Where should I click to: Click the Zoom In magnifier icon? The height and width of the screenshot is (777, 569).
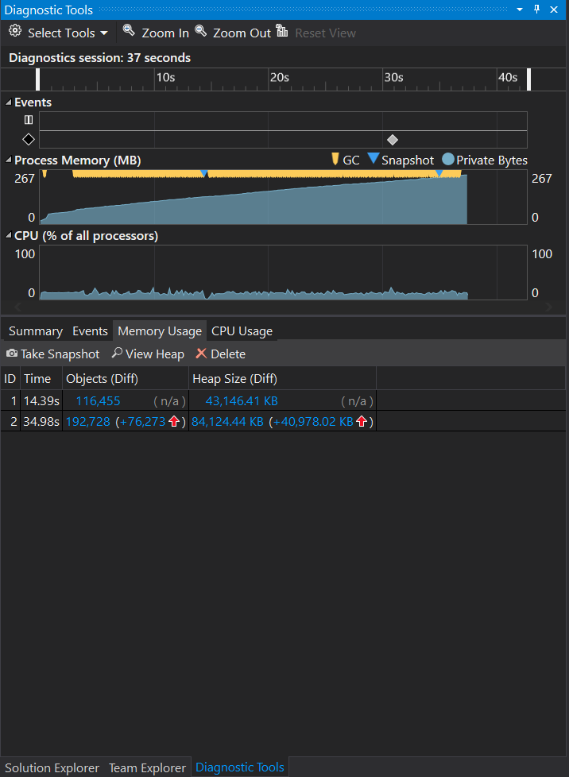[x=129, y=31]
